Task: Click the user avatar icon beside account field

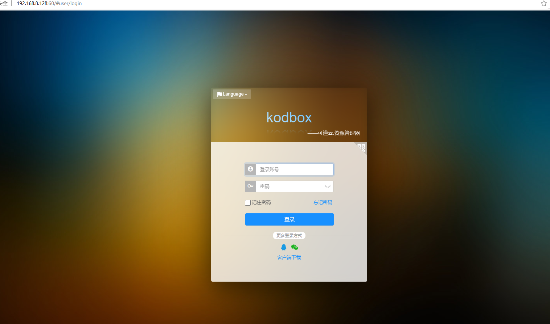Action: tap(250, 169)
